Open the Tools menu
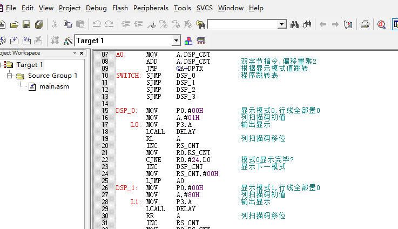398x229 pixels. pos(182,8)
